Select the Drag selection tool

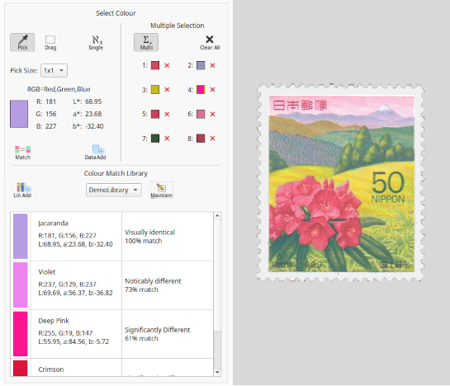[x=50, y=43]
